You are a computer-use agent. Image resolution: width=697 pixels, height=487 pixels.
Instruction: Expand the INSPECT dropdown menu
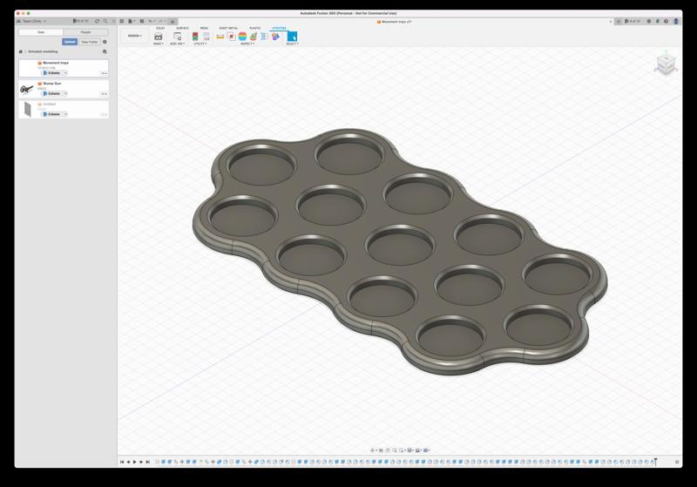tap(247, 44)
